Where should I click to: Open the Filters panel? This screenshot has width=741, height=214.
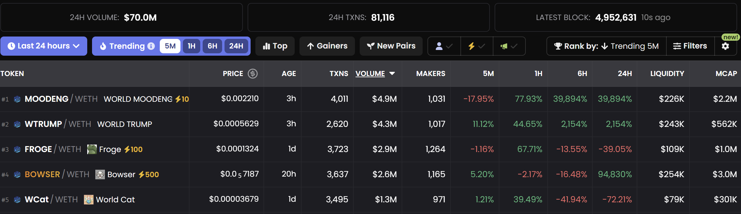point(690,46)
